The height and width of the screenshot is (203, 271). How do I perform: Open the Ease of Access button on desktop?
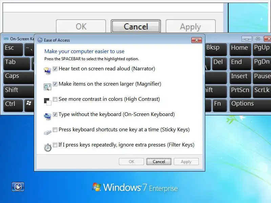(18, 187)
